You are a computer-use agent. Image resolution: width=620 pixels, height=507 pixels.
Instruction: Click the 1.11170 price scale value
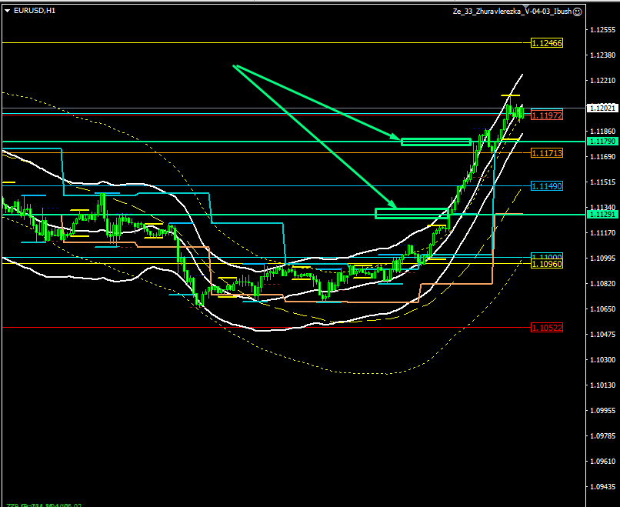(x=602, y=233)
